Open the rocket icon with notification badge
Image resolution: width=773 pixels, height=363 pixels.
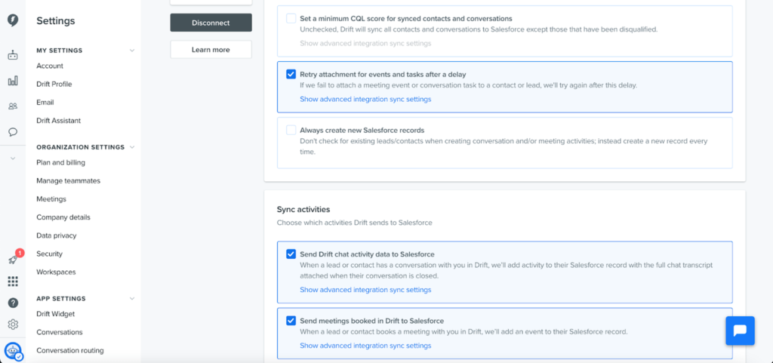click(14, 259)
